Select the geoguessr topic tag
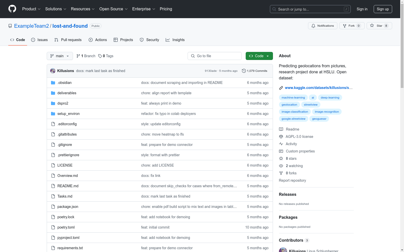The image size is (404, 252). tap(319, 119)
